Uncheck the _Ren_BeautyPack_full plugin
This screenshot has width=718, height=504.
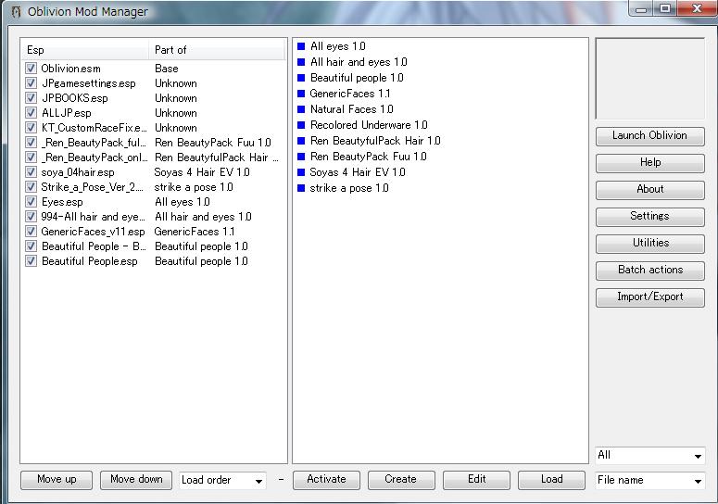click(31, 143)
